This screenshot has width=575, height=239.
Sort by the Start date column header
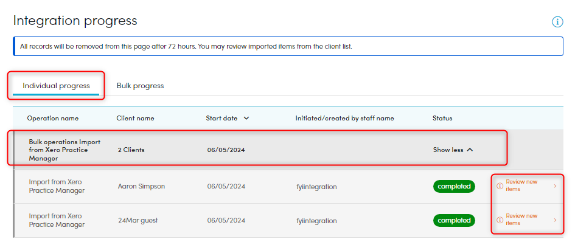tap(221, 119)
